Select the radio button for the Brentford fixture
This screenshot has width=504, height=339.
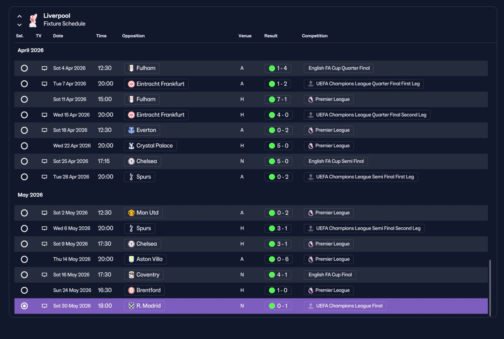(x=24, y=290)
